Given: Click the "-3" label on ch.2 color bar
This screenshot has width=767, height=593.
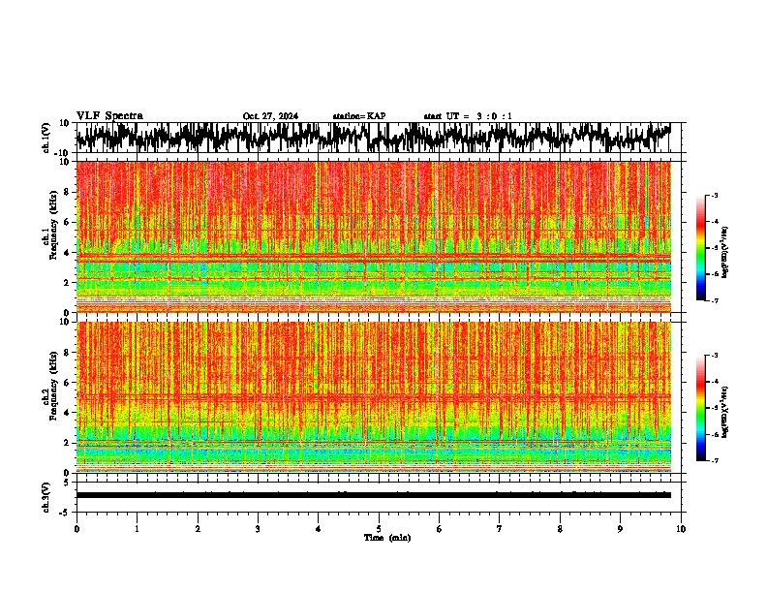Looking at the screenshot, I should pos(715,356).
